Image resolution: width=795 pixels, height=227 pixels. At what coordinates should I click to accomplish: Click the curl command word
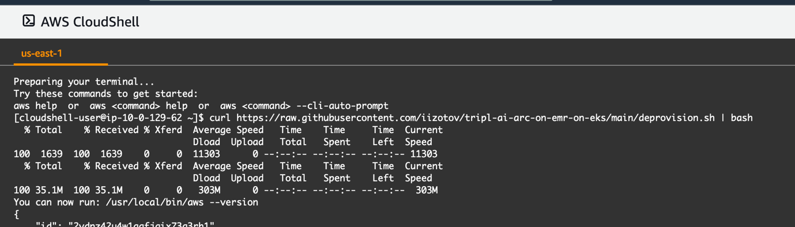220,118
